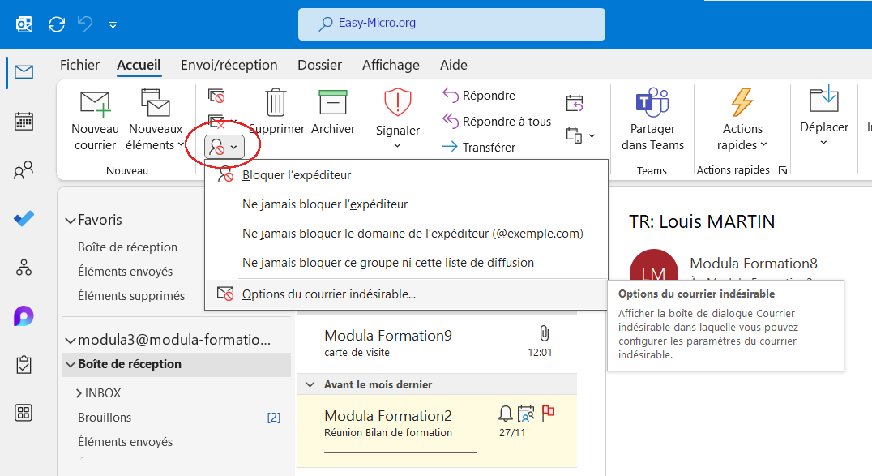
Task: Open the Calendar from the left sidebar
Action: [24, 122]
